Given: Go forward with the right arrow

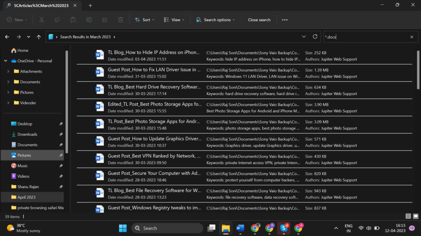Looking at the screenshot, I should tap(19, 37).
